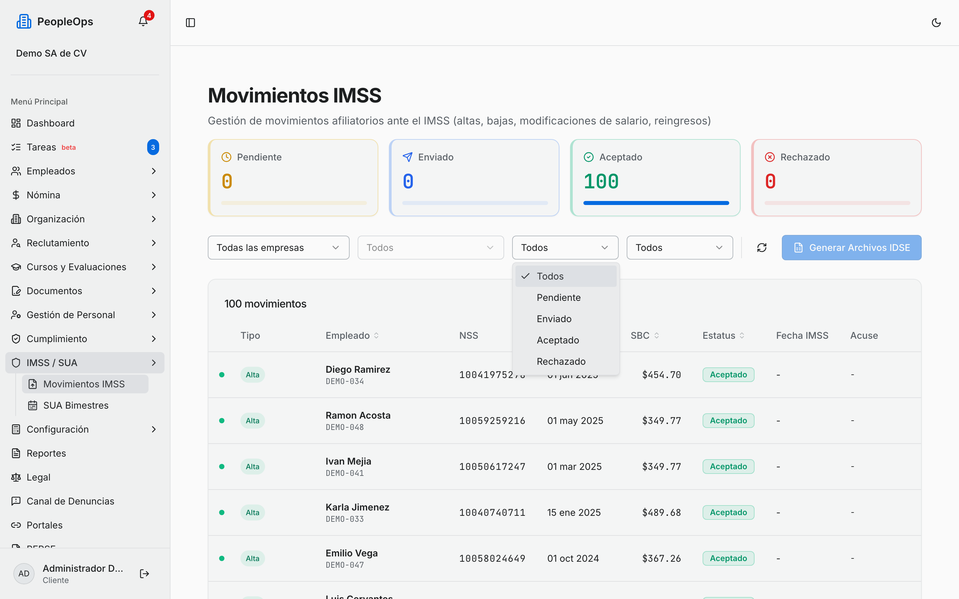Screen dimensions: 959x599
Task: Click the Nómina dollar icon
Action: pos(16,195)
